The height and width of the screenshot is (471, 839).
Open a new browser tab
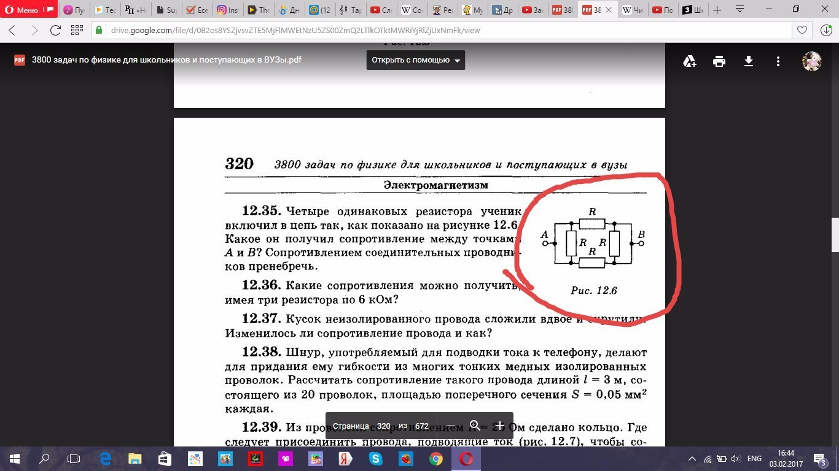(x=716, y=10)
